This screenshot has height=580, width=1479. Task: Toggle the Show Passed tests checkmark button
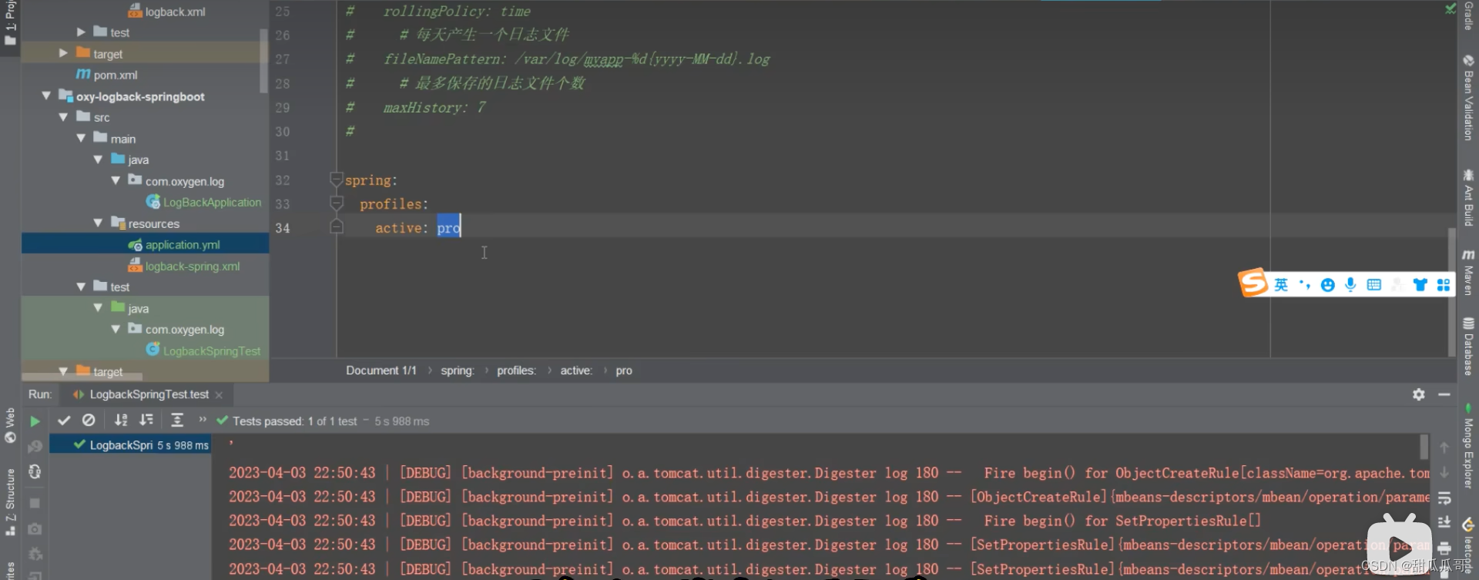64,421
